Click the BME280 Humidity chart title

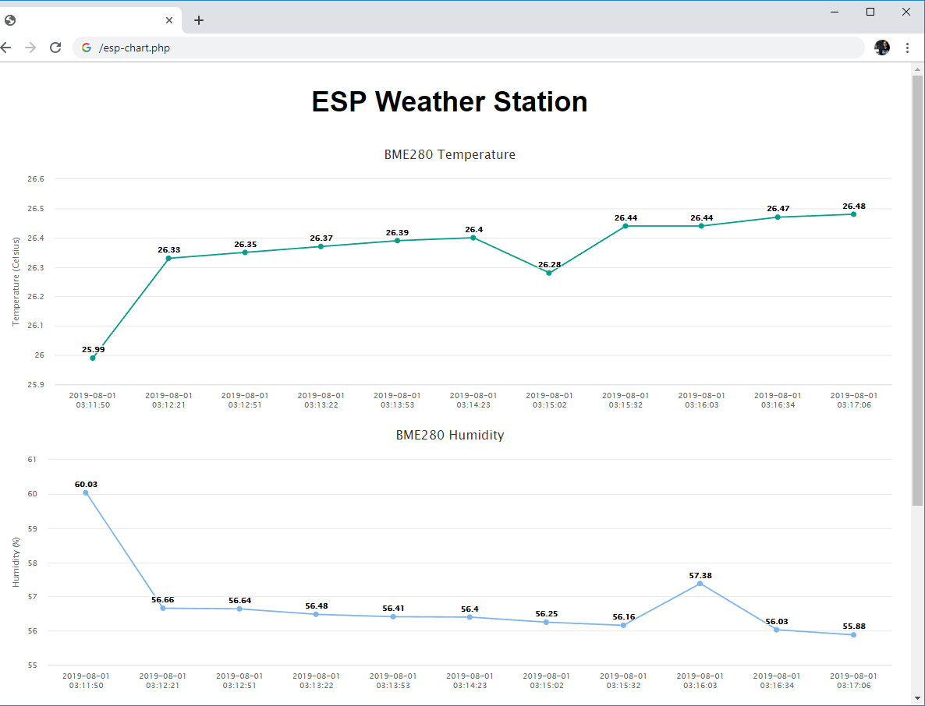pos(450,435)
